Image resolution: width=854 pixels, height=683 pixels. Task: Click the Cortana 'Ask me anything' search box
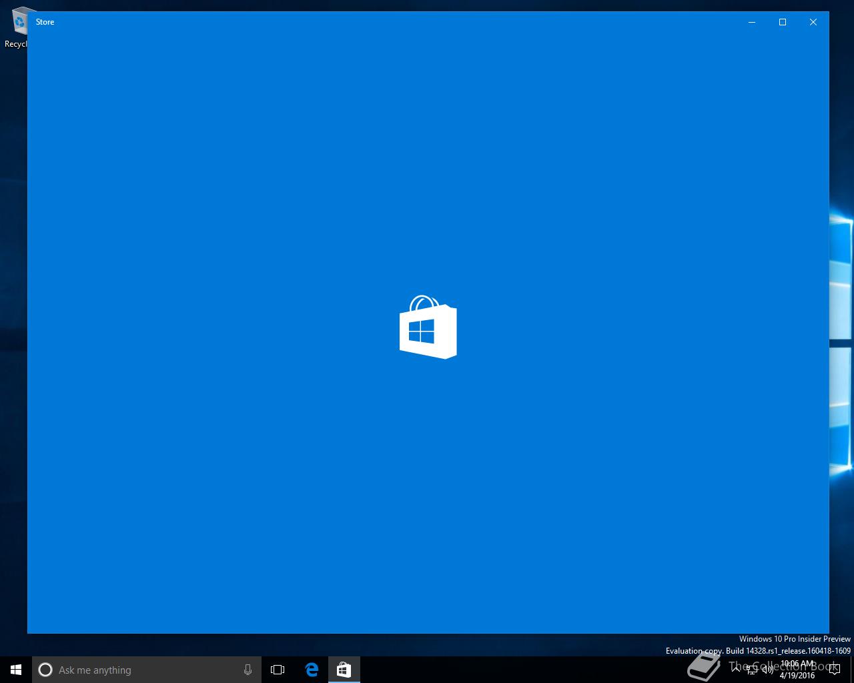click(x=145, y=670)
